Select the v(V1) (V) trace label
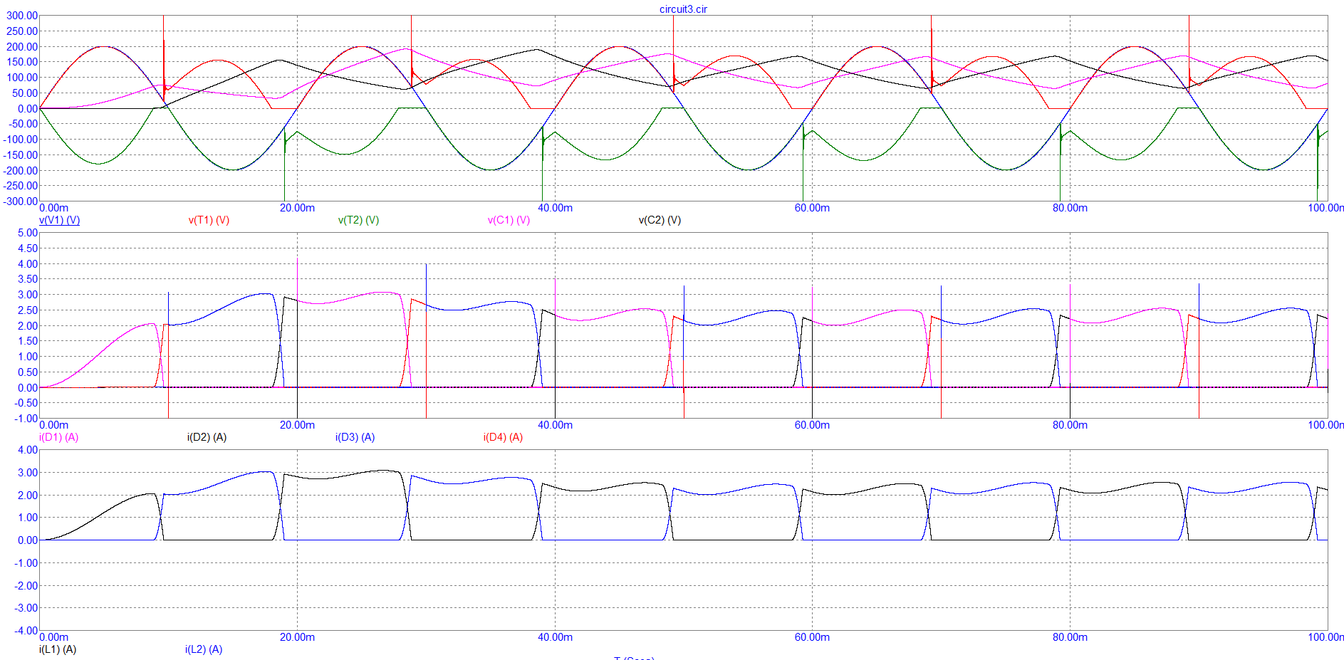This screenshot has height=660, width=1344. (x=59, y=220)
